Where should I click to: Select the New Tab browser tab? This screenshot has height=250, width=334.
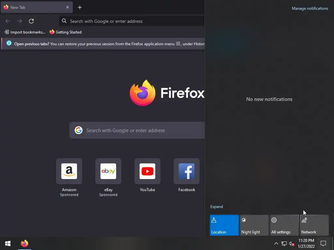(x=37, y=7)
